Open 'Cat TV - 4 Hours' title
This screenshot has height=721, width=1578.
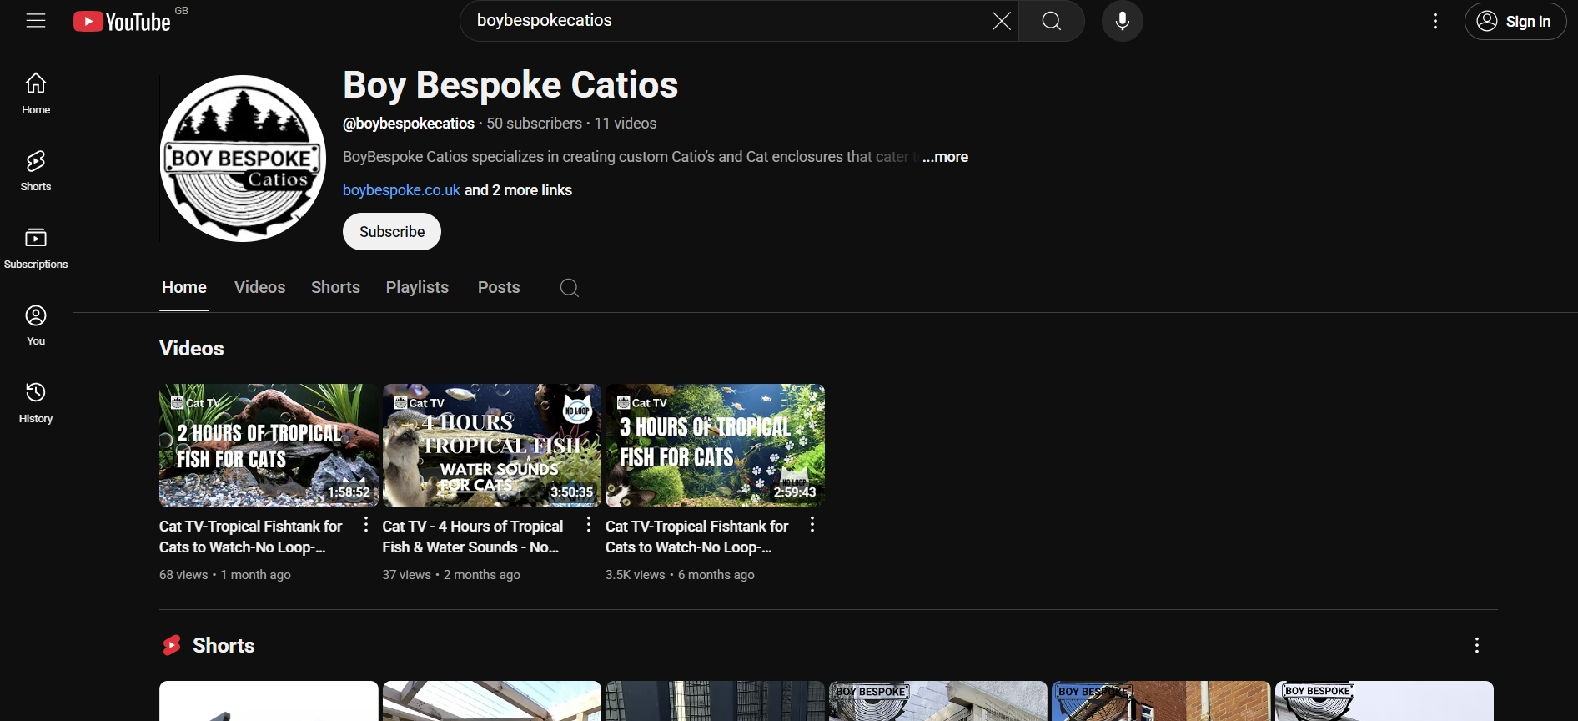[473, 537]
